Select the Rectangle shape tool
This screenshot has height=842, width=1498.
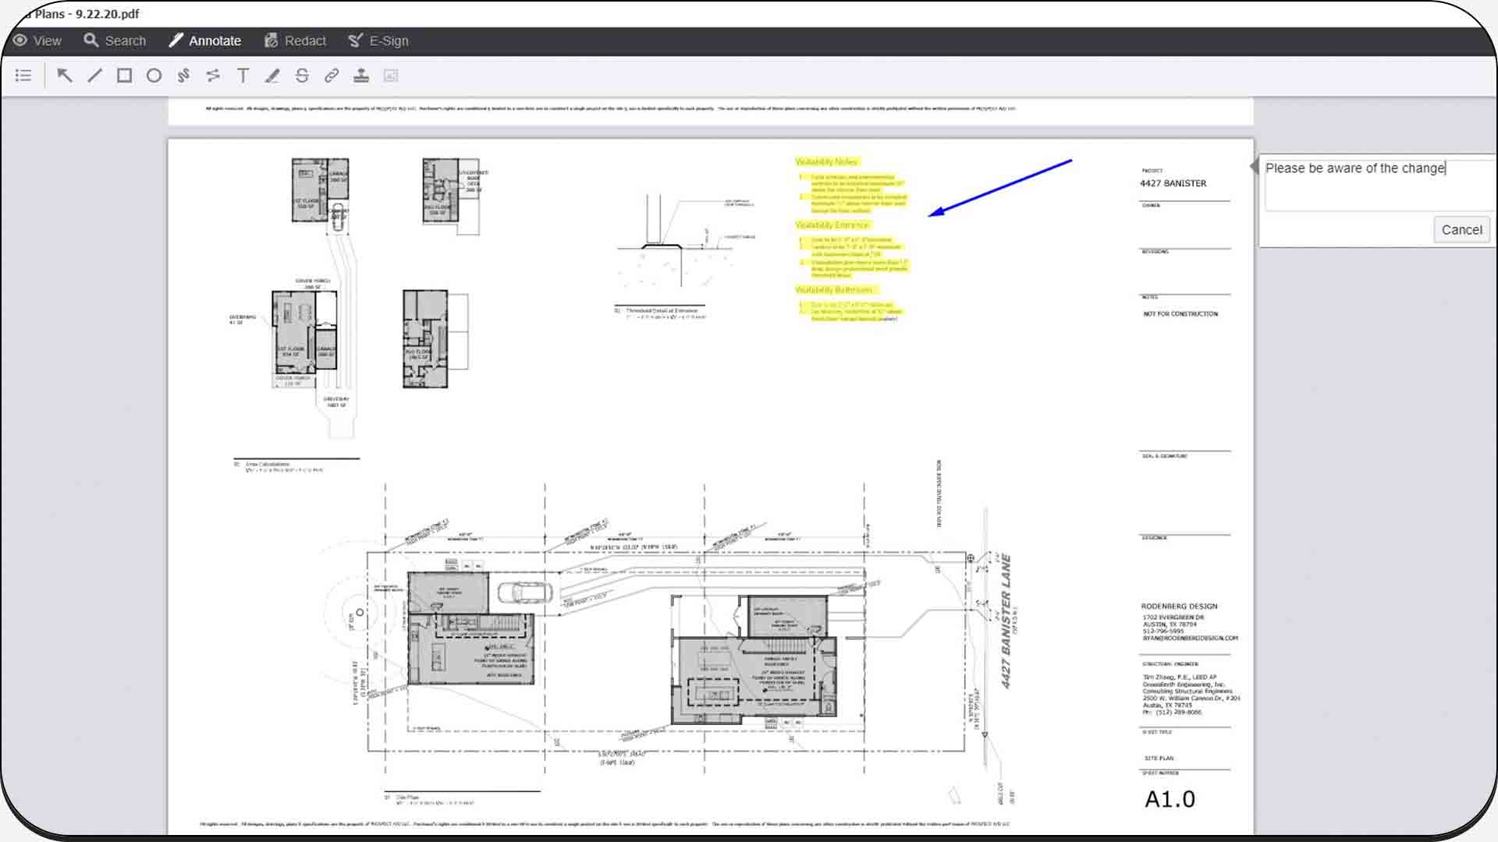(124, 76)
